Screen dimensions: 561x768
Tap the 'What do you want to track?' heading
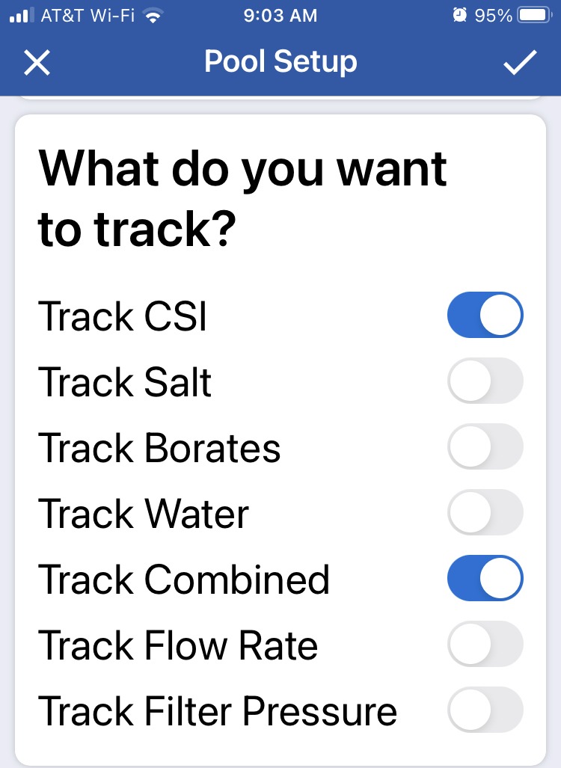pyautogui.click(x=242, y=198)
